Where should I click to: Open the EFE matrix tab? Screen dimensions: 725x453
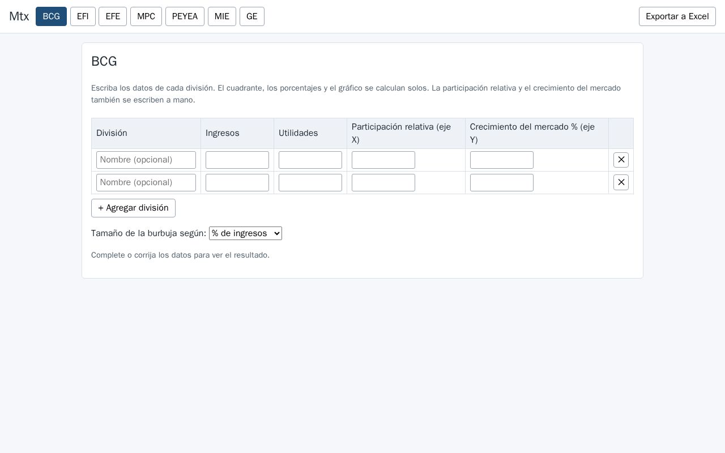pos(113,16)
